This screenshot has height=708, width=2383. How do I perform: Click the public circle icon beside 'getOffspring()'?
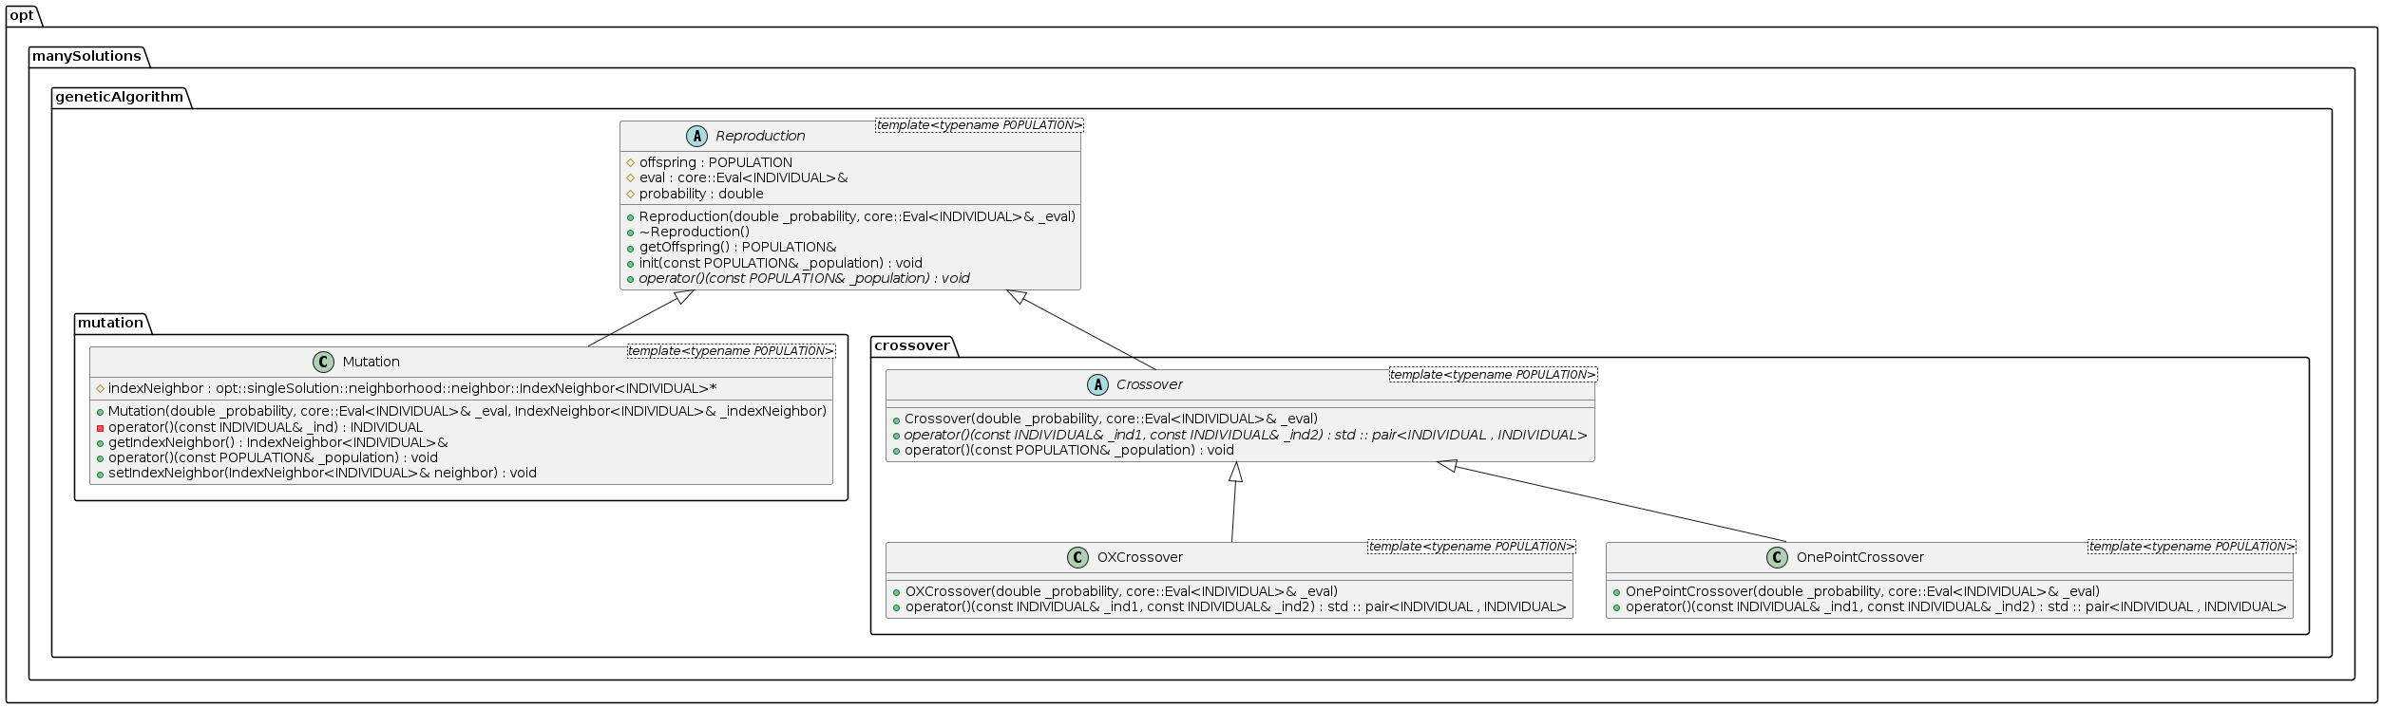[630, 248]
